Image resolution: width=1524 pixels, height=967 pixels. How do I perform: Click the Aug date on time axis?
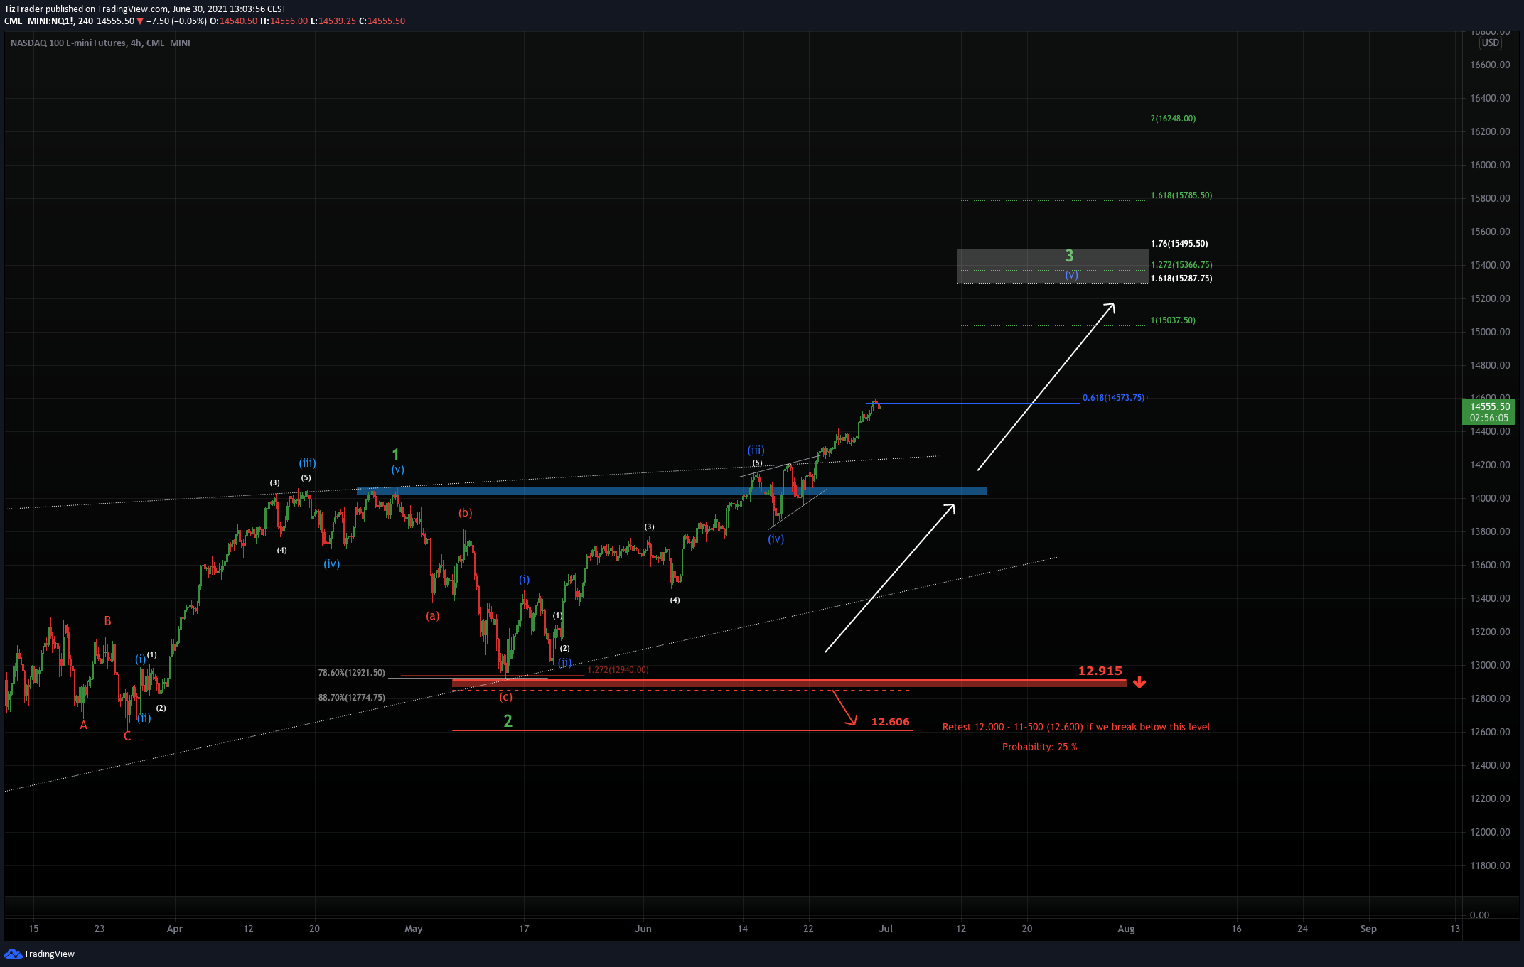[1126, 929]
